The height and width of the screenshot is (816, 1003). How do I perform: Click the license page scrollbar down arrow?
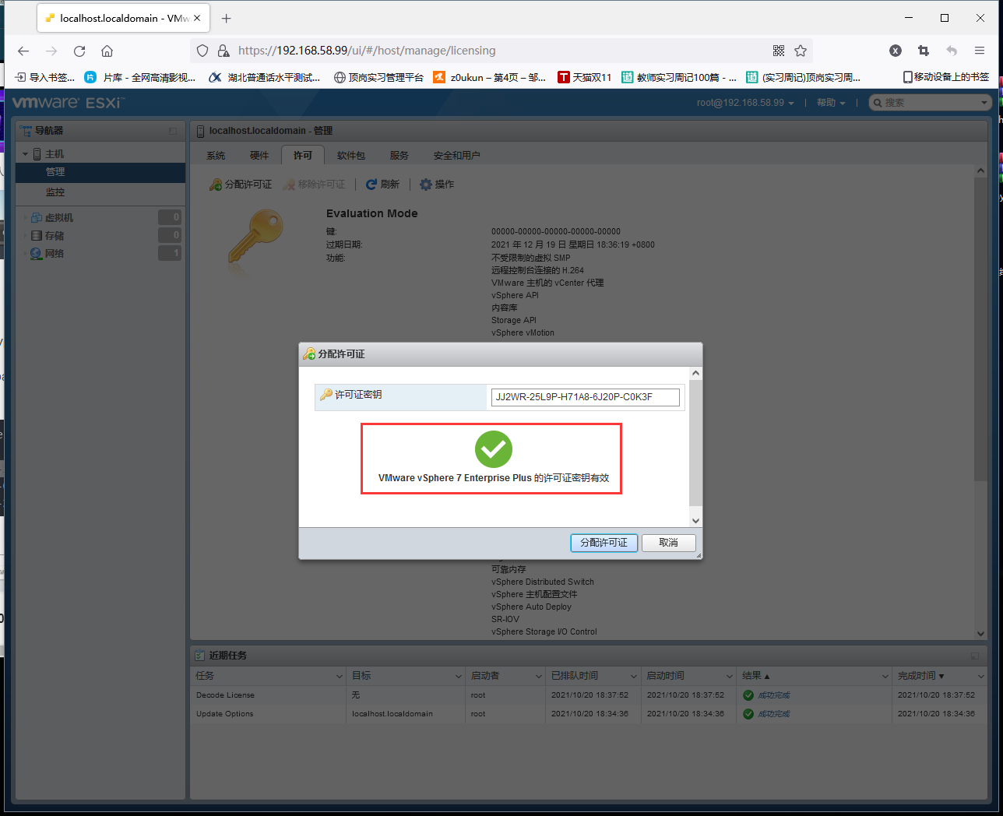(x=981, y=634)
